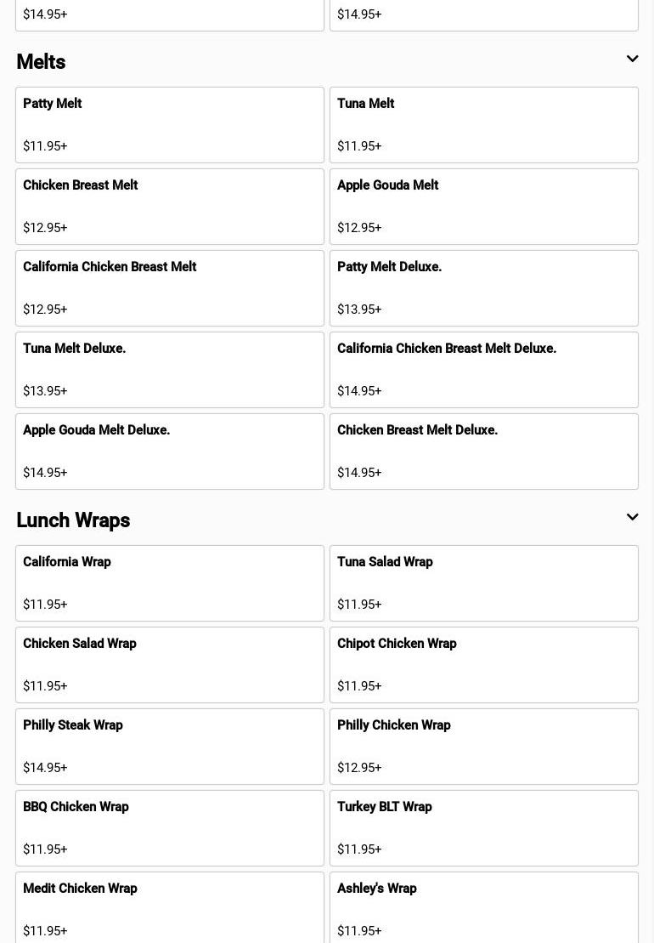Open Chipot Chicken Wrap item
This screenshot has width=654, height=943.
pos(483,665)
